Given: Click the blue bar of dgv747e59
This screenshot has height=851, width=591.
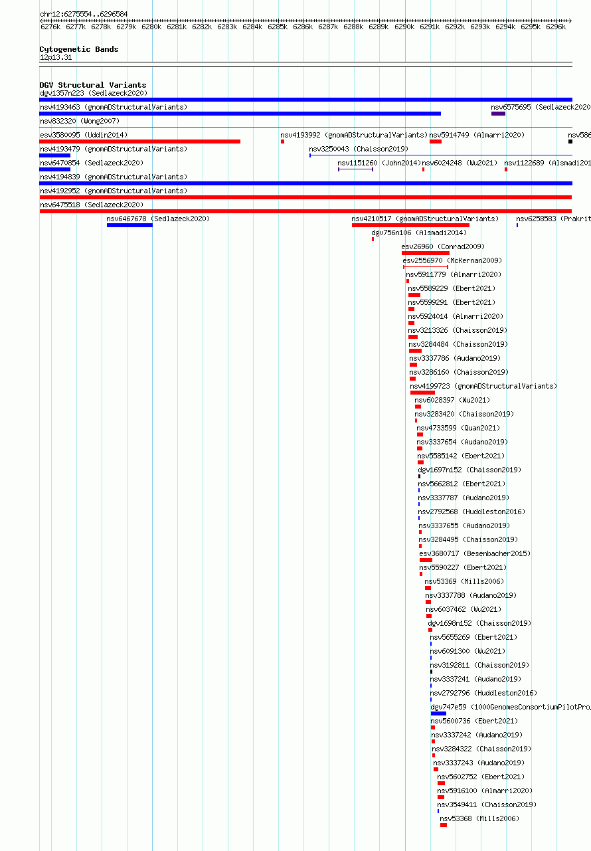Looking at the screenshot, I should (x=438, y=713).
